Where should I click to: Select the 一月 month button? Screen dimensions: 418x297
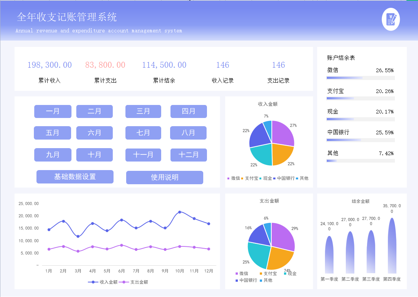click(52, 111)
